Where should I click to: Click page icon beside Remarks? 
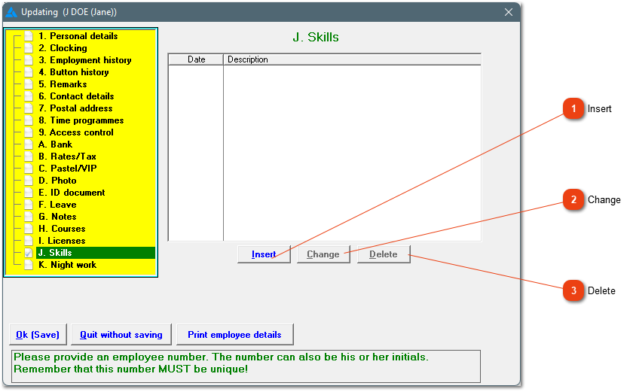(x=29, y=84)
